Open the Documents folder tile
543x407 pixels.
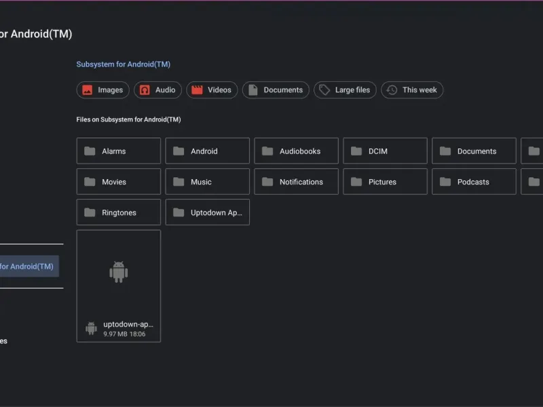pyautogui.click(x=474, y=151)
